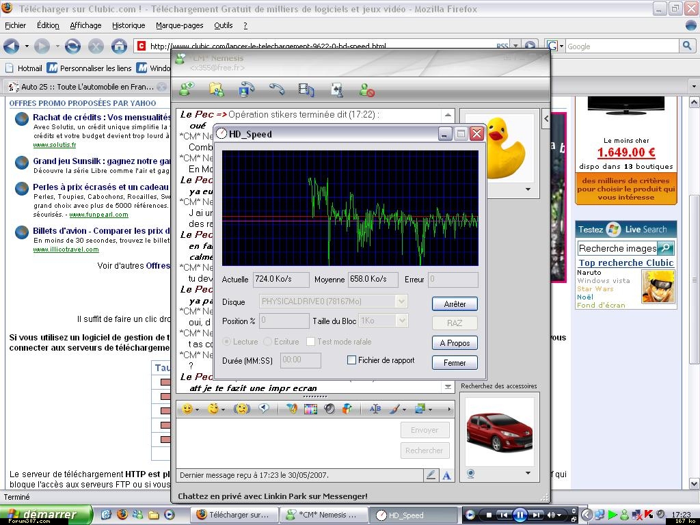This screenshot has height=525, width=700.
Task: Click the A Propos button
Action: click(x=455, y=343)
